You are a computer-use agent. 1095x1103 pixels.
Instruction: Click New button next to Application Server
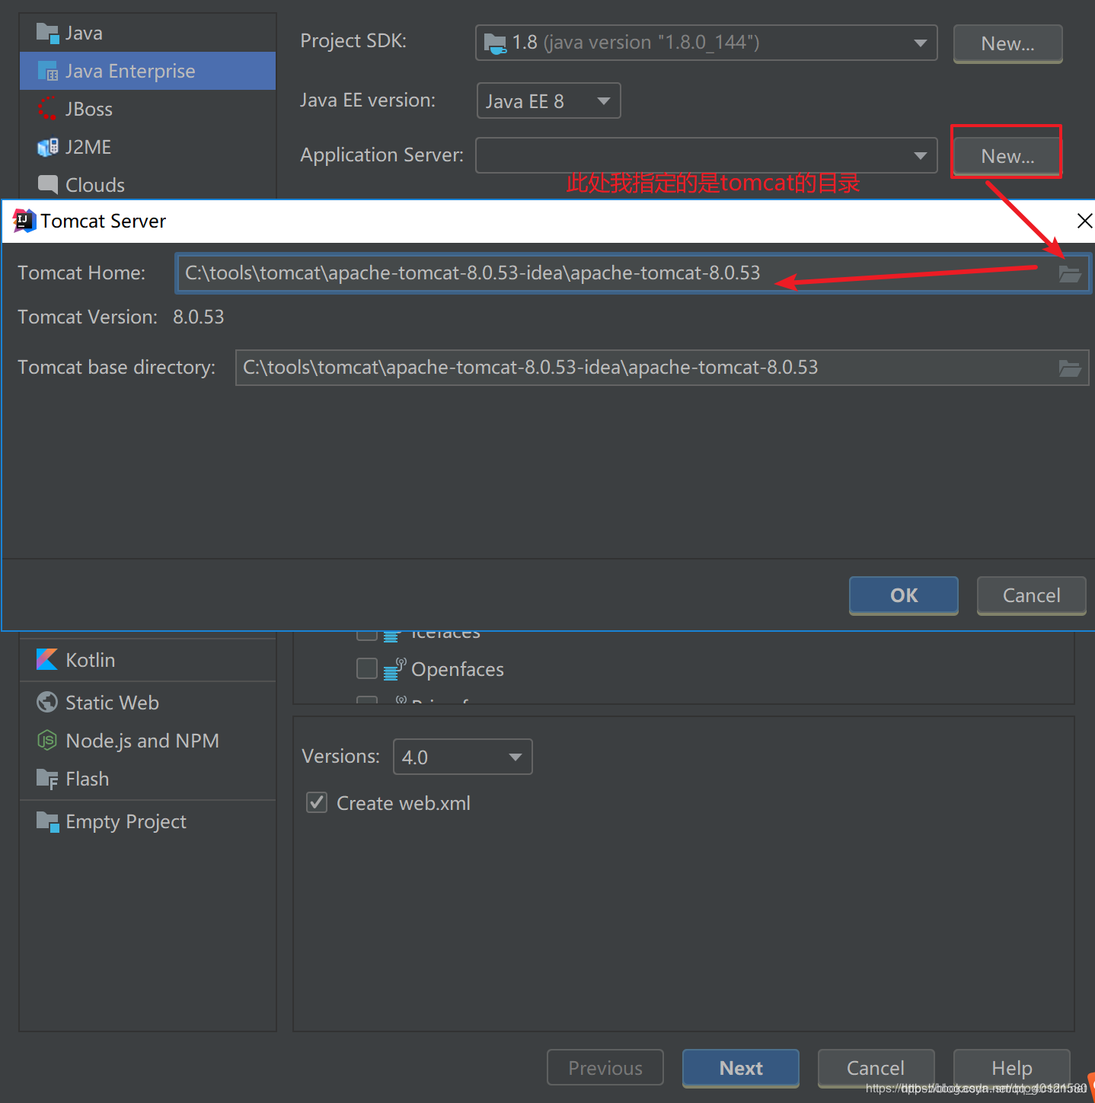coord(1007,155)
